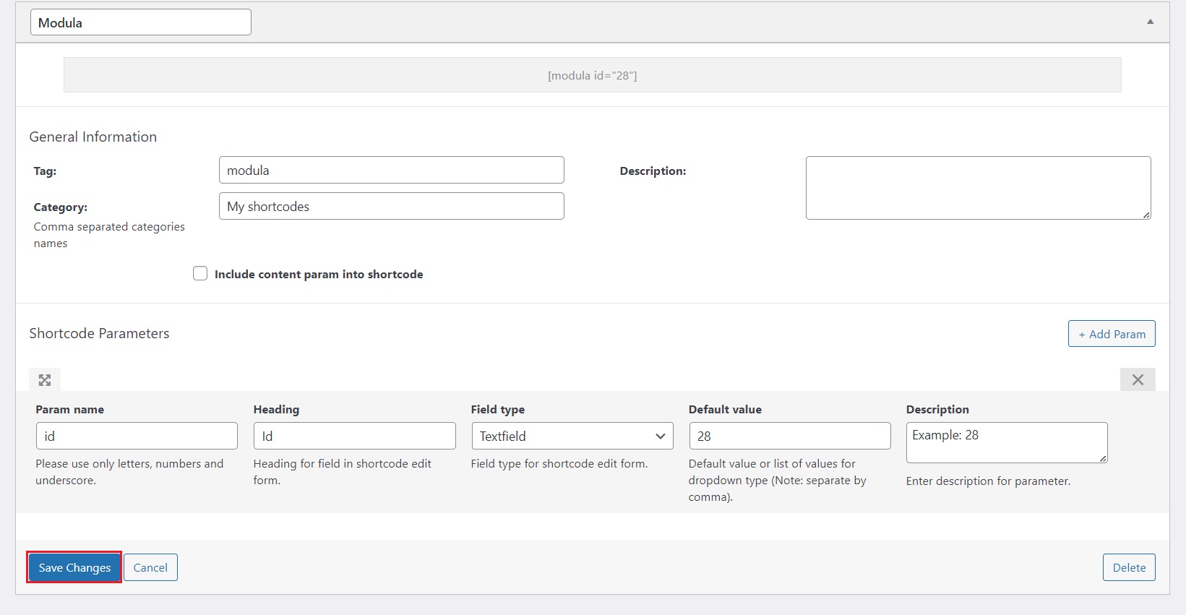Remove the id parameter with the X icon

pyautogui.click(x=1137, y=380)
